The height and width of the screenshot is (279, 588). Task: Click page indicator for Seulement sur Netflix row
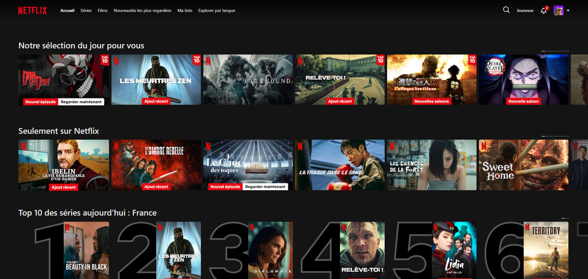click(x=555, y=136)
